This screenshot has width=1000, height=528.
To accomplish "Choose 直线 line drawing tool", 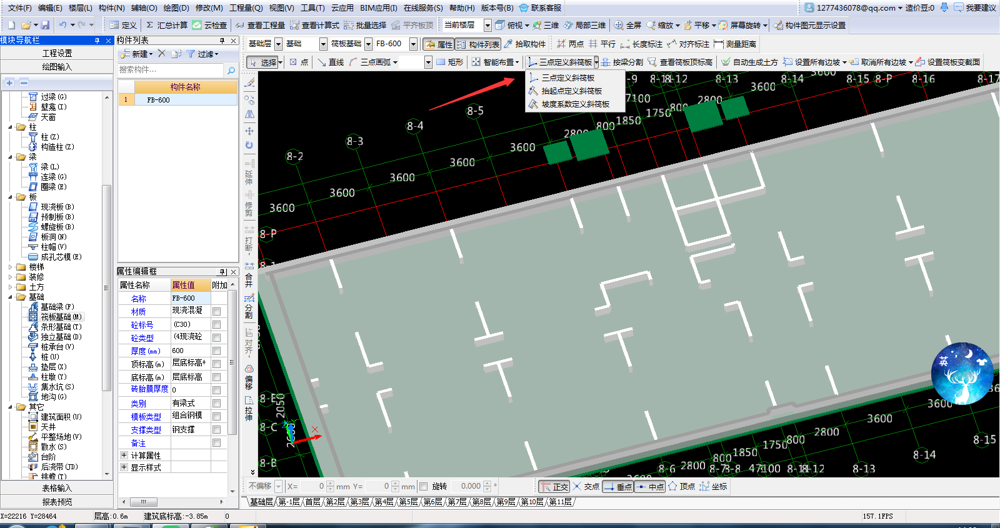I will (x=331, y=62).
